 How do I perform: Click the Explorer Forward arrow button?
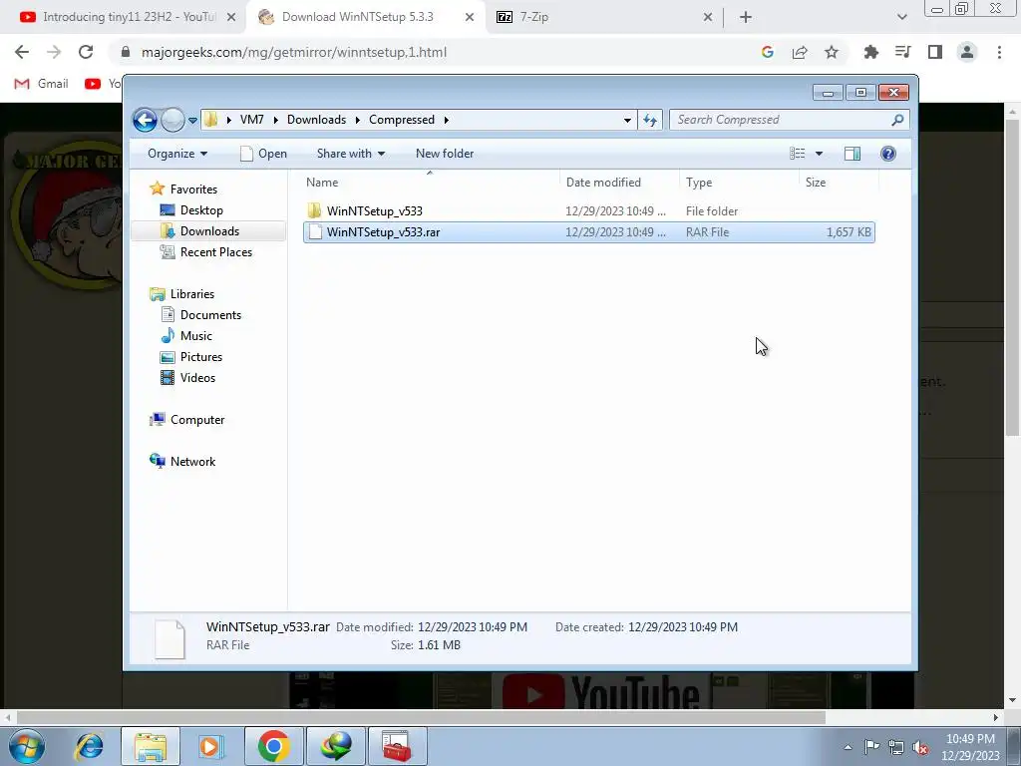tap(172, 120)
